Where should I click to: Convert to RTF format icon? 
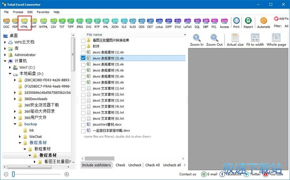click(x=97, y=23)
